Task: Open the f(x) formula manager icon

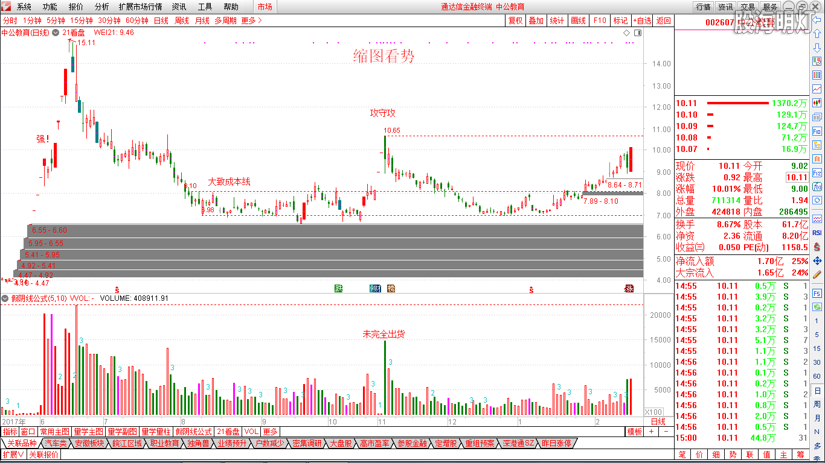Action: 817,186
